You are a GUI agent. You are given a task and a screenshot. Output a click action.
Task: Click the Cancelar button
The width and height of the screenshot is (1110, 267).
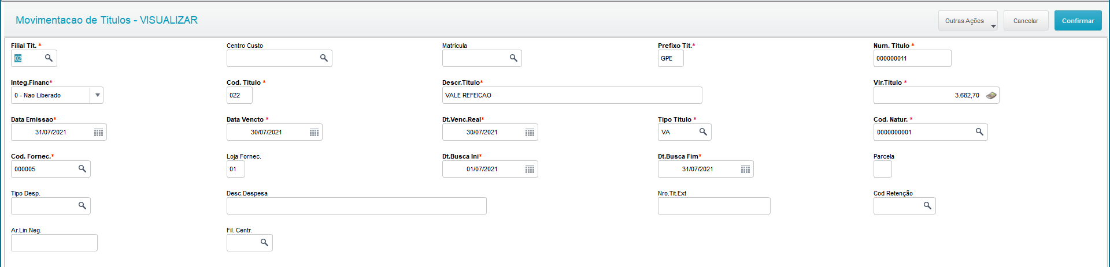click(x=1026, y=21)
